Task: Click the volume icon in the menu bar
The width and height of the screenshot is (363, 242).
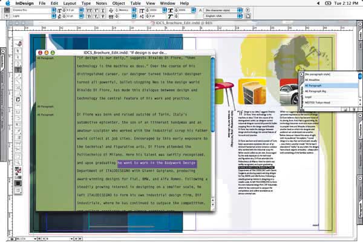Action: 318,3
